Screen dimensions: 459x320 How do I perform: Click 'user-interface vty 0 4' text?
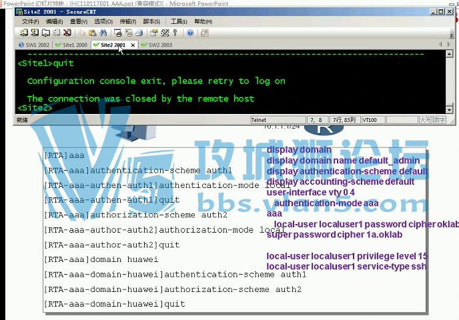click(x=311, y=193)
